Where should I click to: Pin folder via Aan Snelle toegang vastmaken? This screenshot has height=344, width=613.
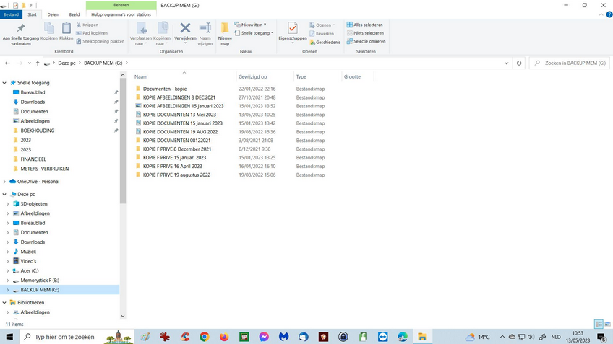pyautogui.click(x=21, y=32)
